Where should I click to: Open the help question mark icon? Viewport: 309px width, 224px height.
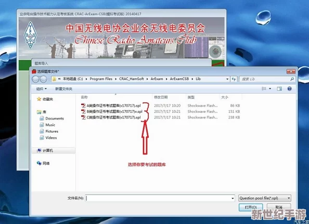coord(289,88)
